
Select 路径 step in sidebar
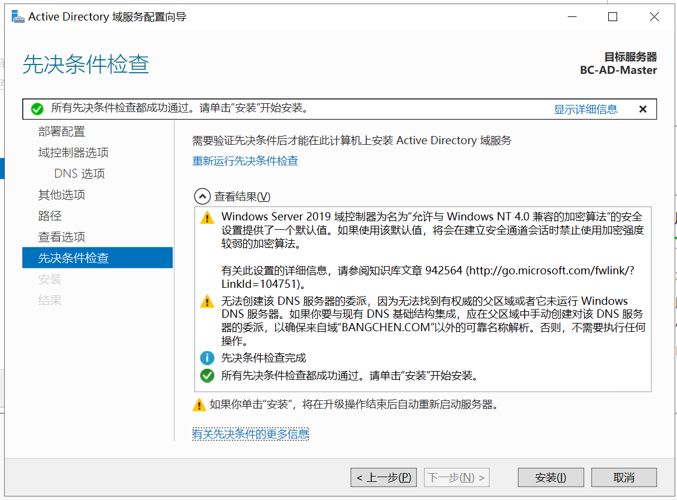click(x=50, y=216)
